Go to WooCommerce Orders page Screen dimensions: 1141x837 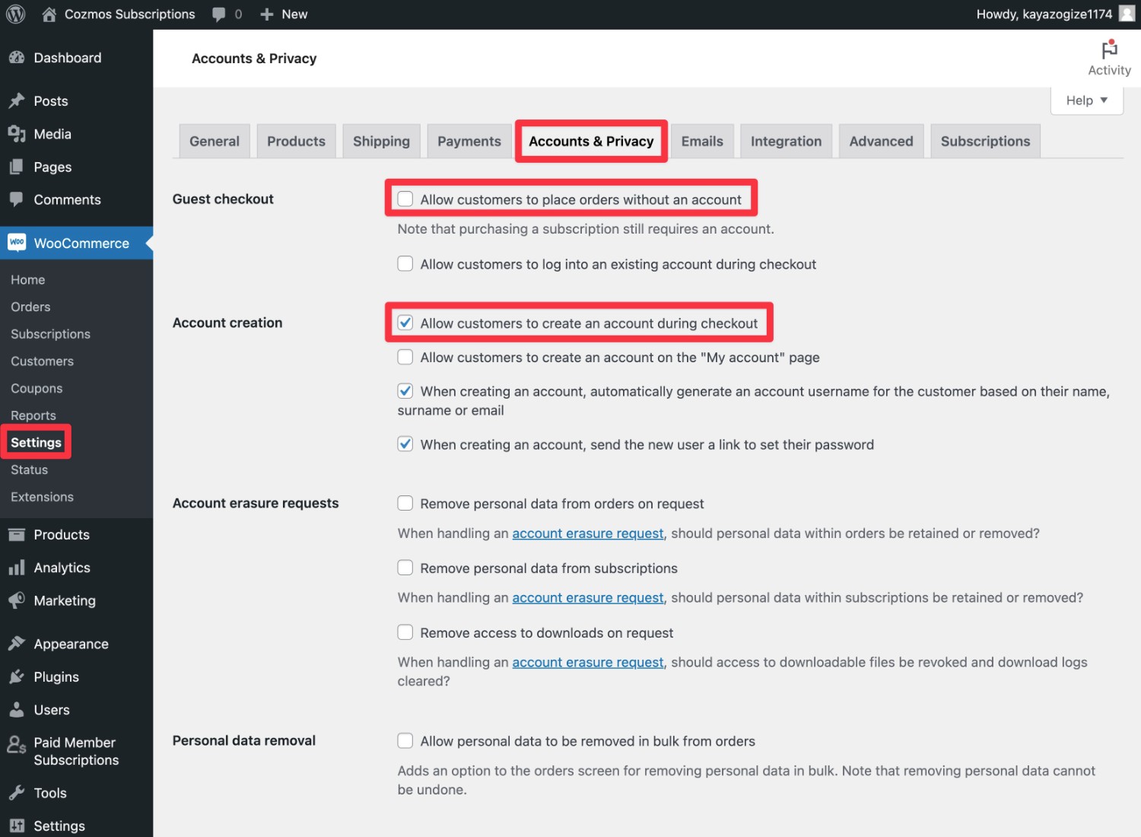coord(30,307)
